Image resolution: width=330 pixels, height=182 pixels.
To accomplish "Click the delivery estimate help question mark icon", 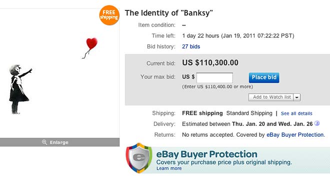I will click(317, 124).
